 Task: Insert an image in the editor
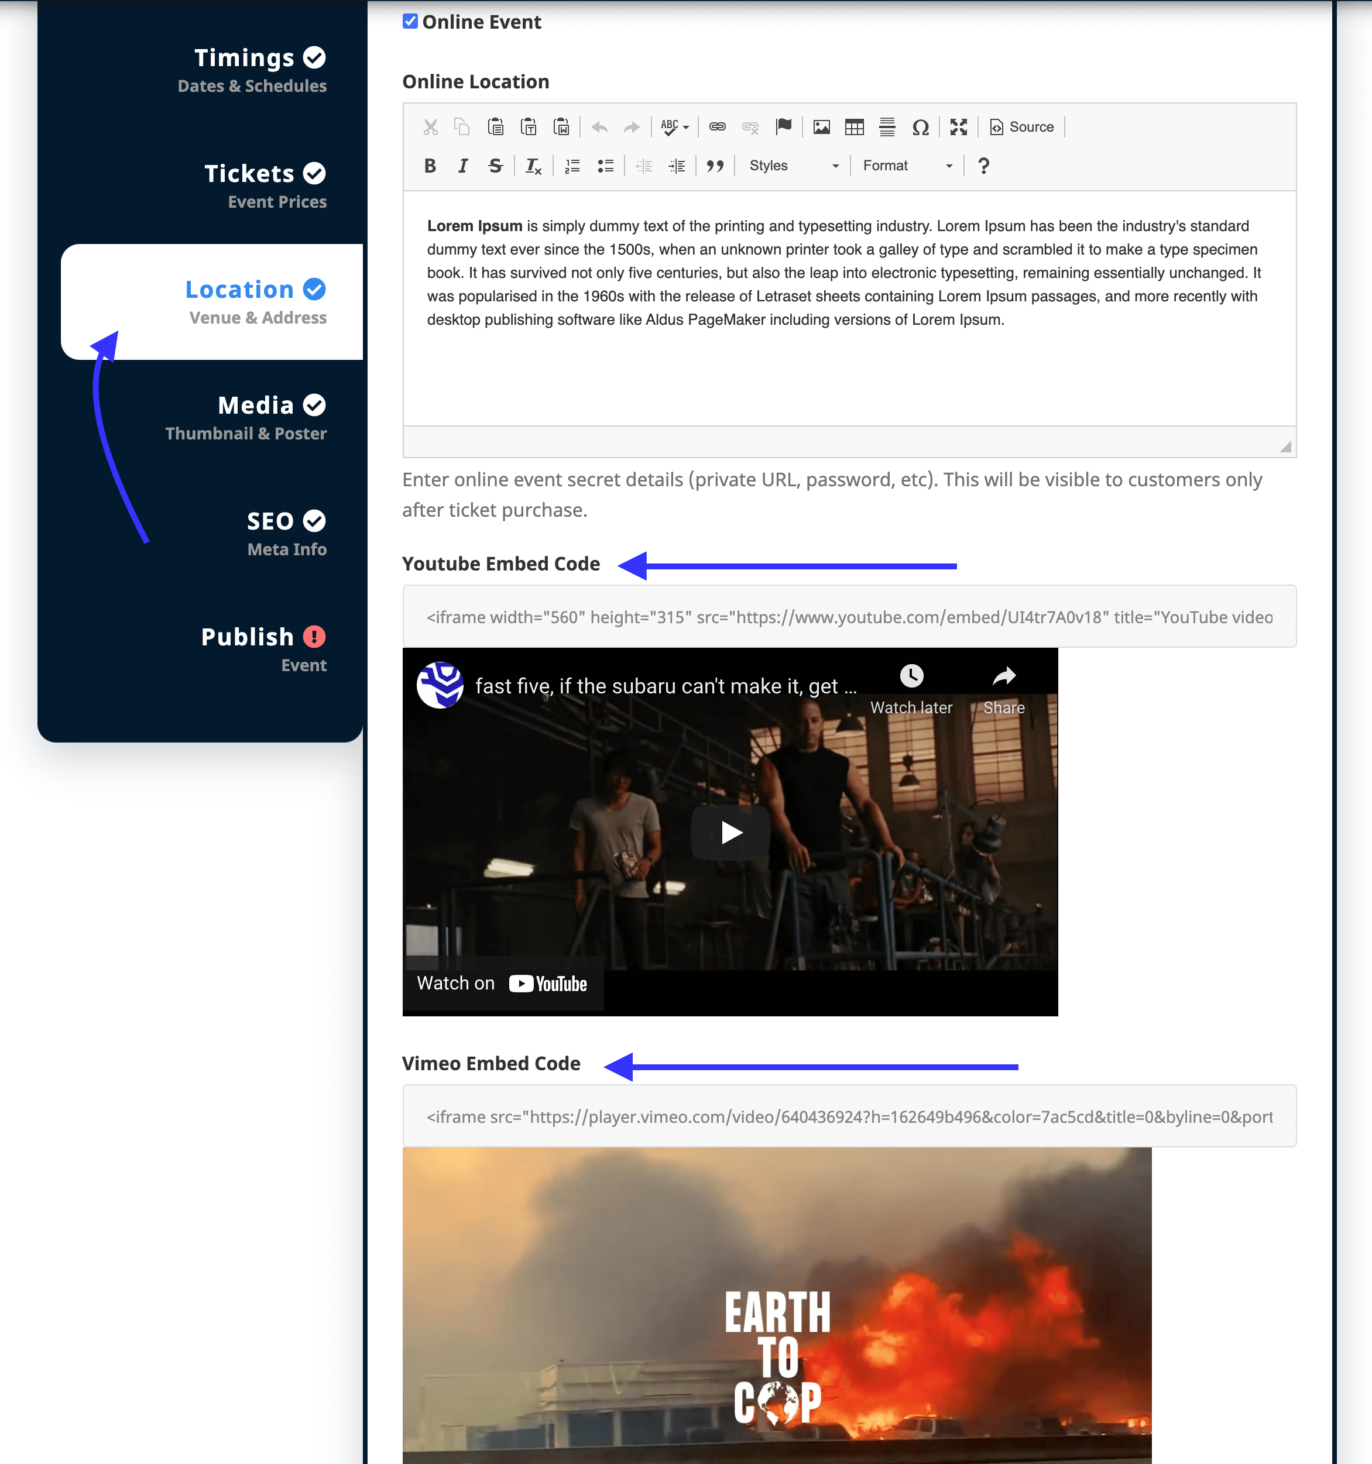point(821,126)
